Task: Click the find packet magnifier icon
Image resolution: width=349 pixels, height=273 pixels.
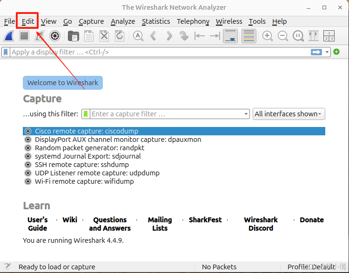Action: coord(138,36)
